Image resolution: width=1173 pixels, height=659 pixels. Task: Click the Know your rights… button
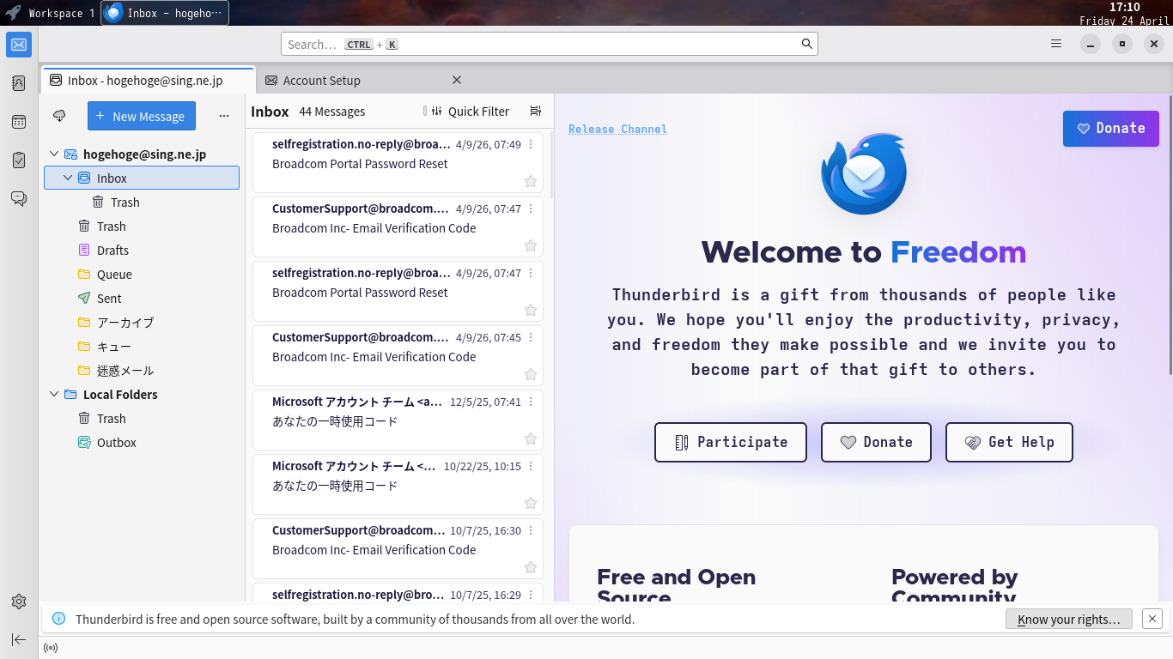click(1069, 619)
